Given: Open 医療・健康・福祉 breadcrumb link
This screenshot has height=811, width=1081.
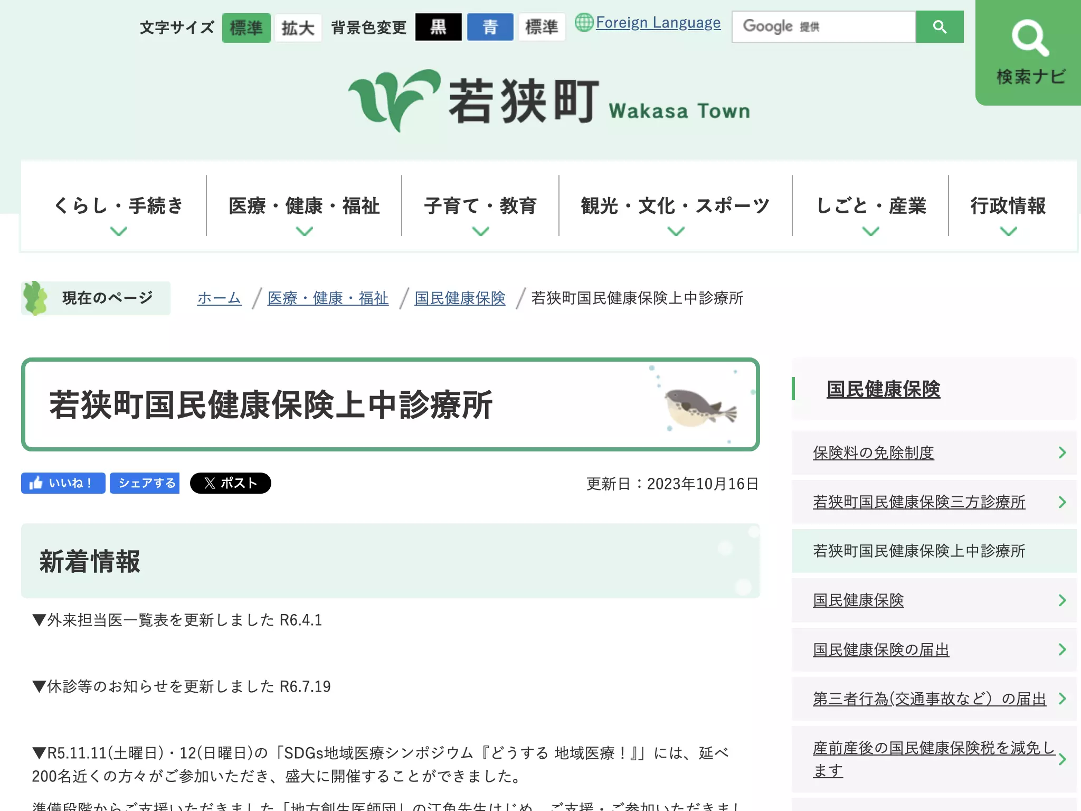Looking at the screenshot, I should point(328,298).
